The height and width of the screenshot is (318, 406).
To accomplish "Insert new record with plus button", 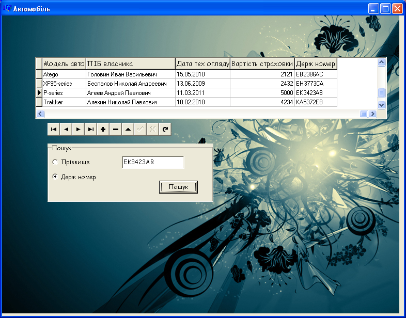I will point(103,130).
